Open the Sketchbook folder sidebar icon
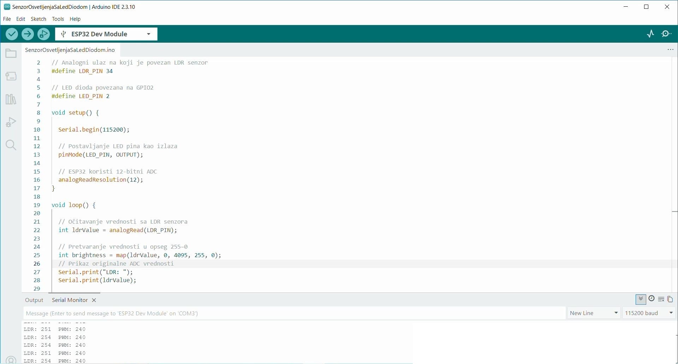 [11, 54]
